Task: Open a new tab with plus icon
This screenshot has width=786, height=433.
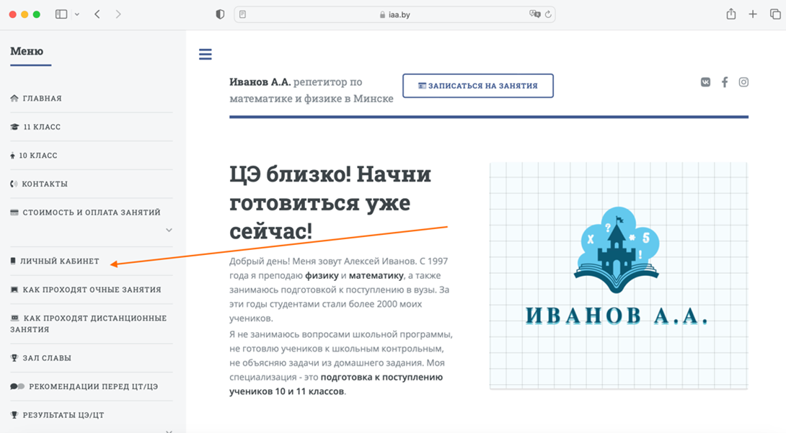Action: click(x=753, y=14)
